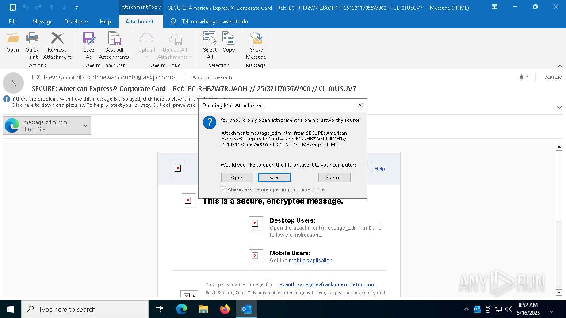Click the paperclip attachment count icon

coord(521,77)
